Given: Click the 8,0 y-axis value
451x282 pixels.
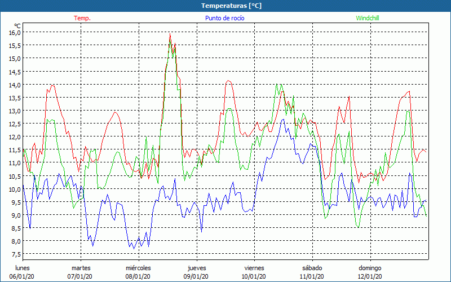Looking at the screenshot, I should coord(16,241).
